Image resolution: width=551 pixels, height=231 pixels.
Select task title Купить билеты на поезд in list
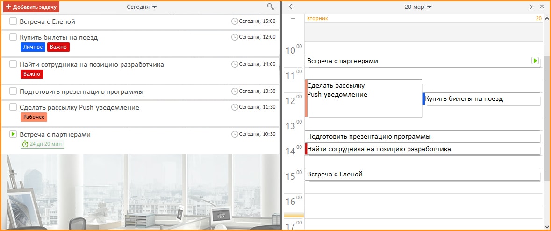59,37
